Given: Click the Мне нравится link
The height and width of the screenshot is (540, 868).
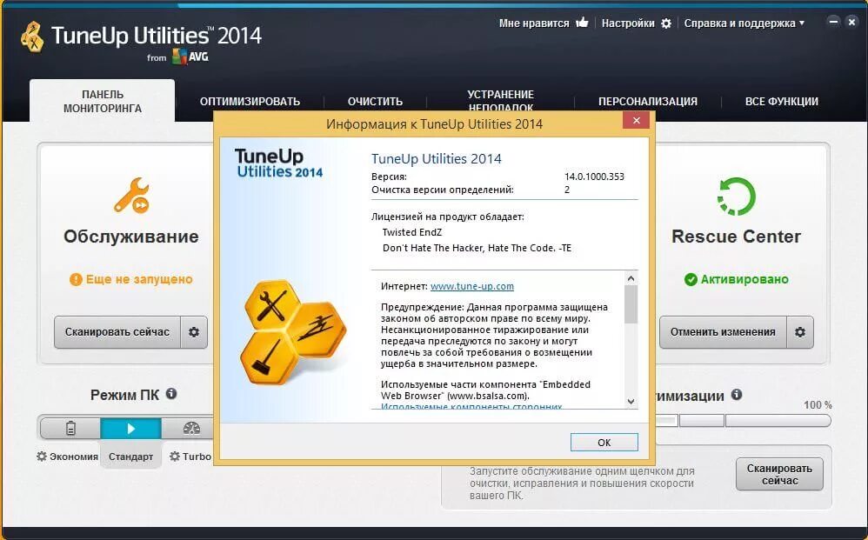Looking at the screenshot, I should pyautogui.click(x=534, y=23).
